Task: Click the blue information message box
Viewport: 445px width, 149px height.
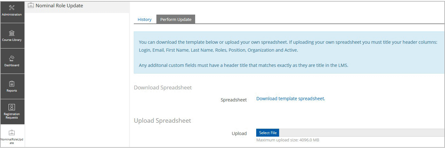Action: [x=289, y=53]
